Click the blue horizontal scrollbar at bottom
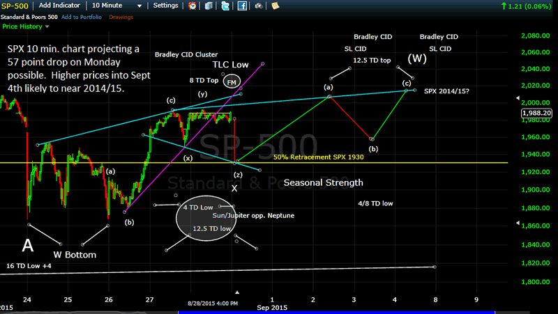 coord(336,312)
